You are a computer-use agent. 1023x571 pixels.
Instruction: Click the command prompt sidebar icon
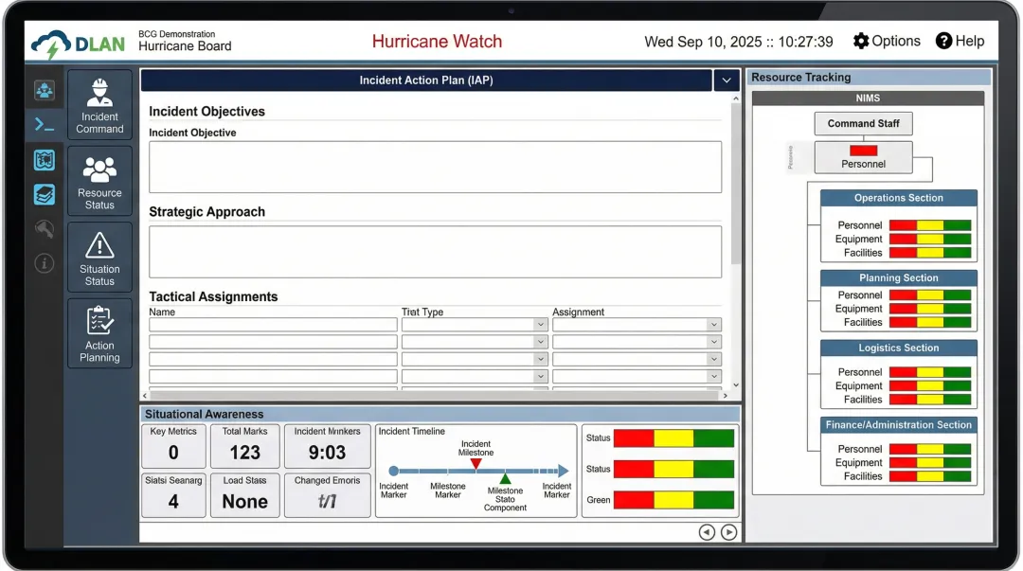(x=45, y=124)
